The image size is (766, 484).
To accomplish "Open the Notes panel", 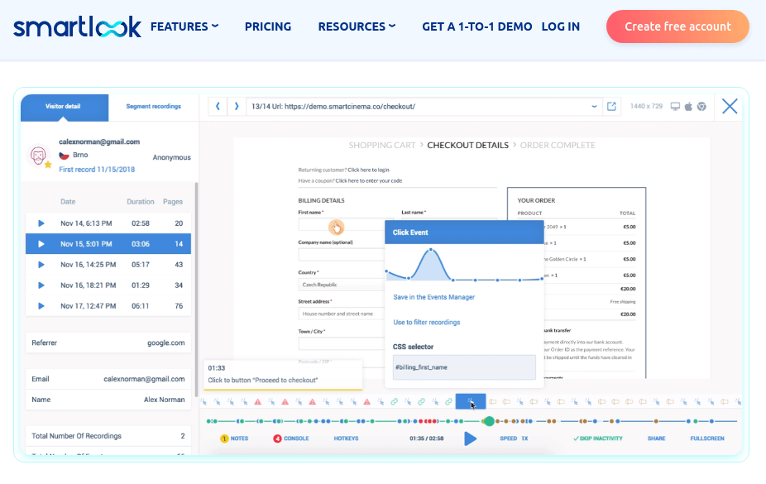I will [234, 438].
